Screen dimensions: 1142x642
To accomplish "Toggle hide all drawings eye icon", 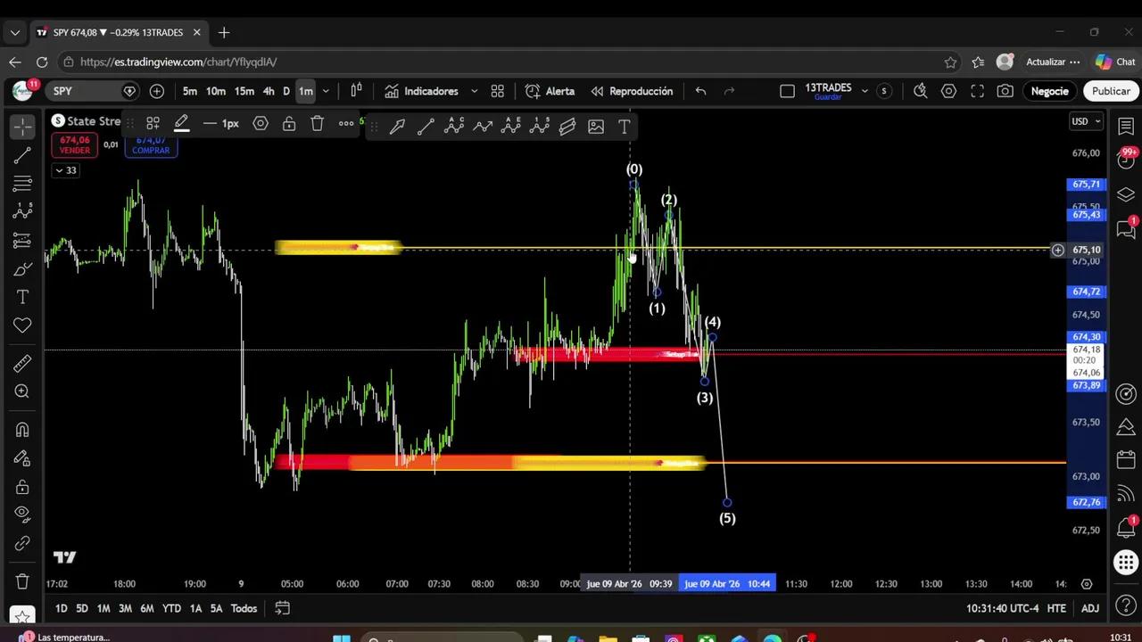I will tap(22, 514).
